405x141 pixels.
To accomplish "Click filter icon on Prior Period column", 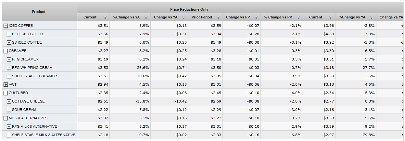I will [x=218, y=17].
